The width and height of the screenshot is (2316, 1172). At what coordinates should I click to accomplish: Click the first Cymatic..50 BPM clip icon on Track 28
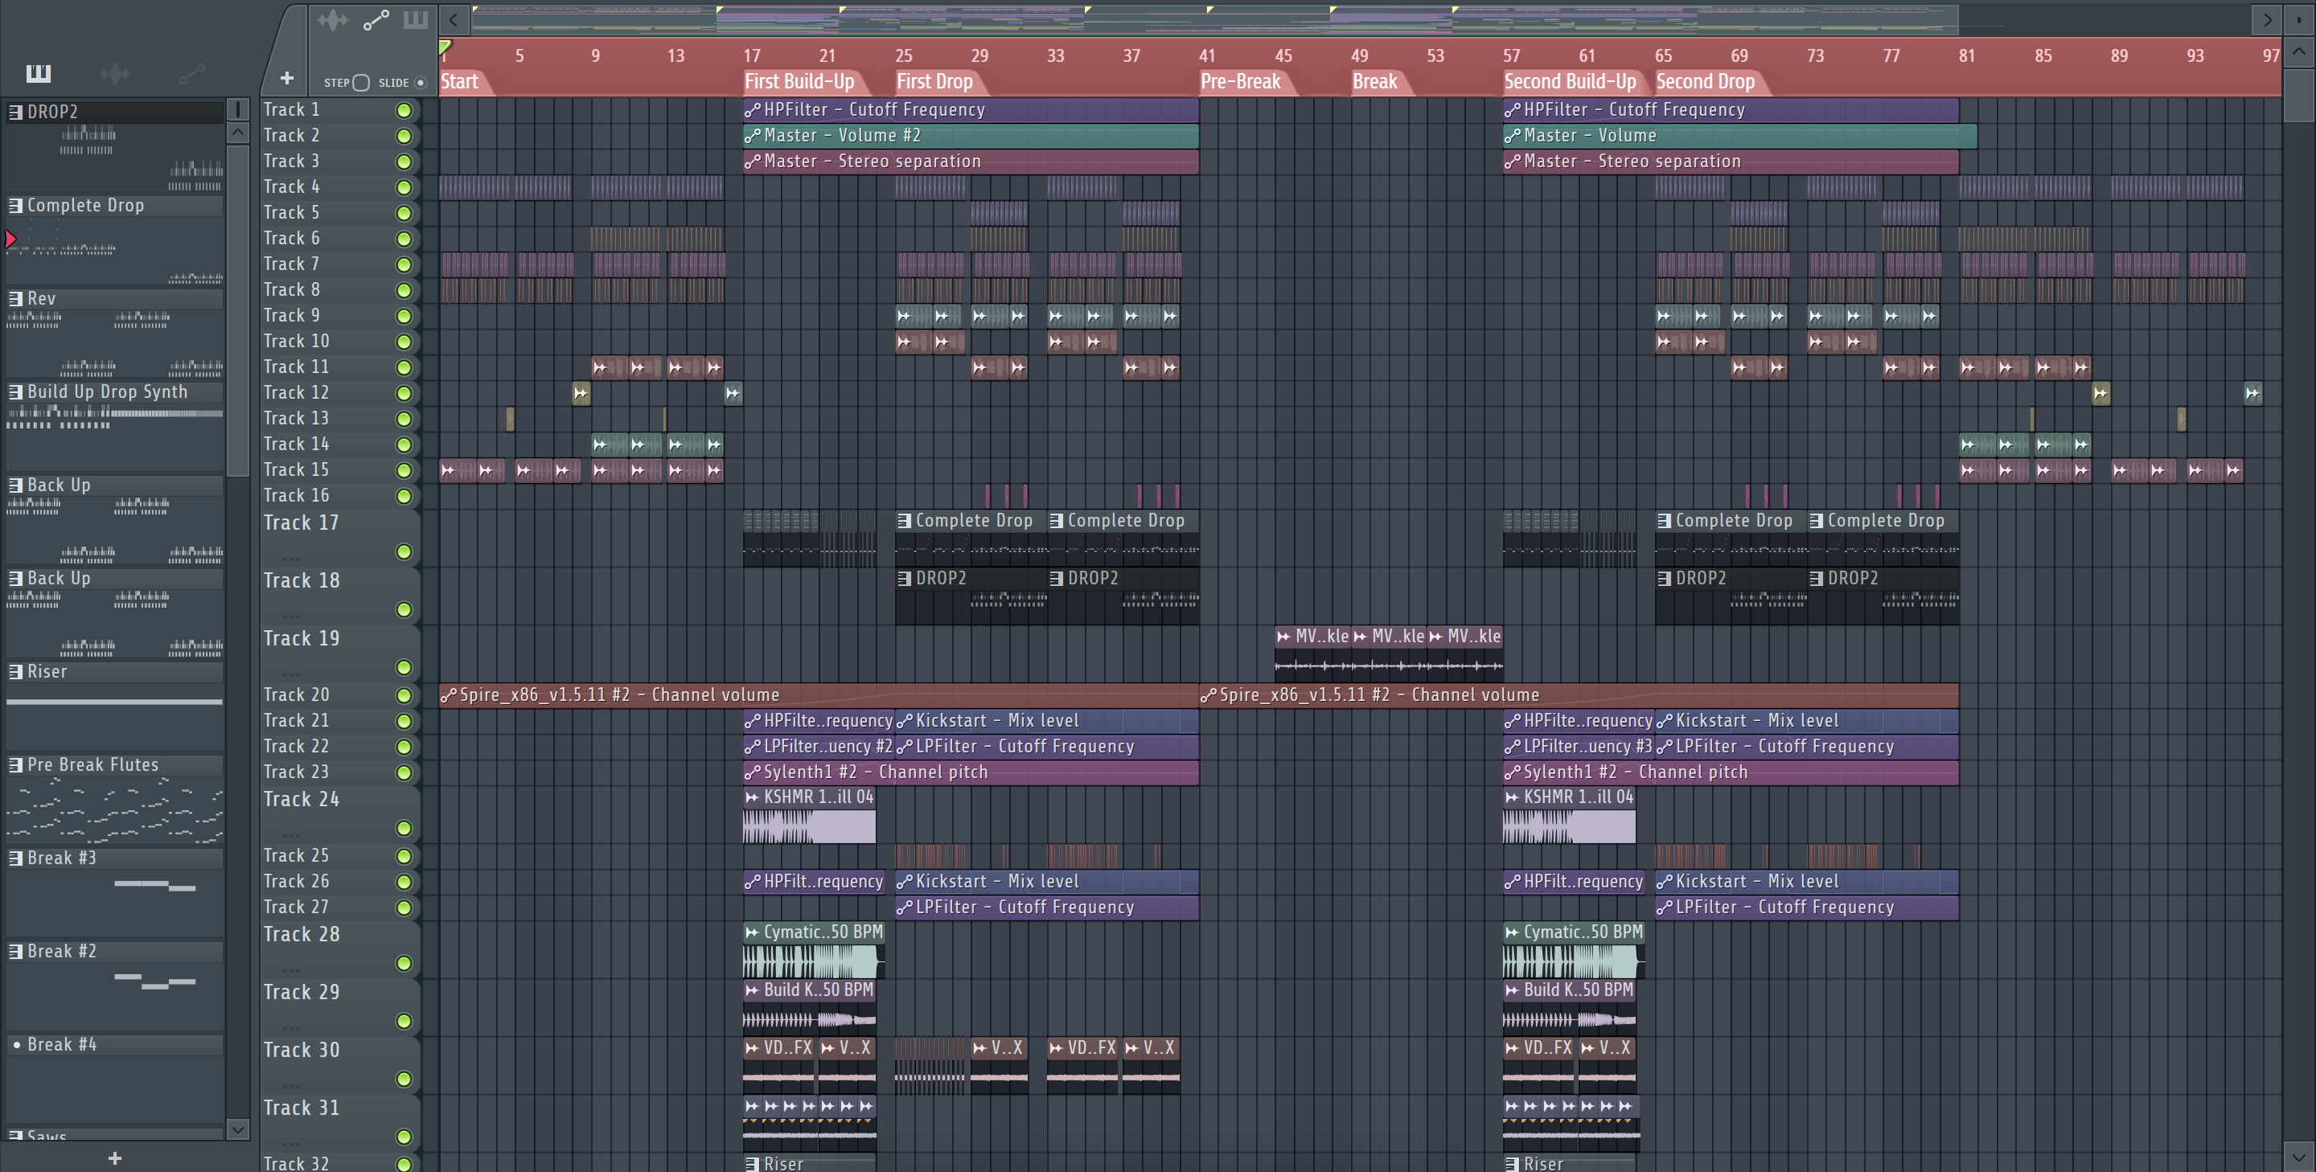(752, 933)
